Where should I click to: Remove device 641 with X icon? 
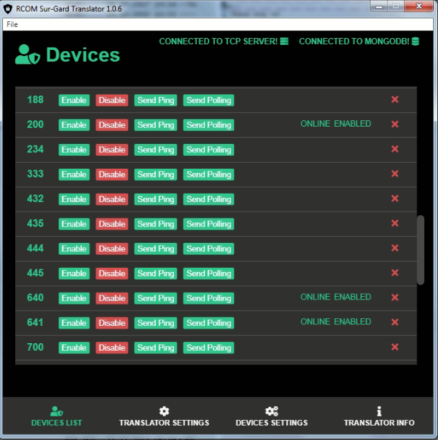coord(395,322)
